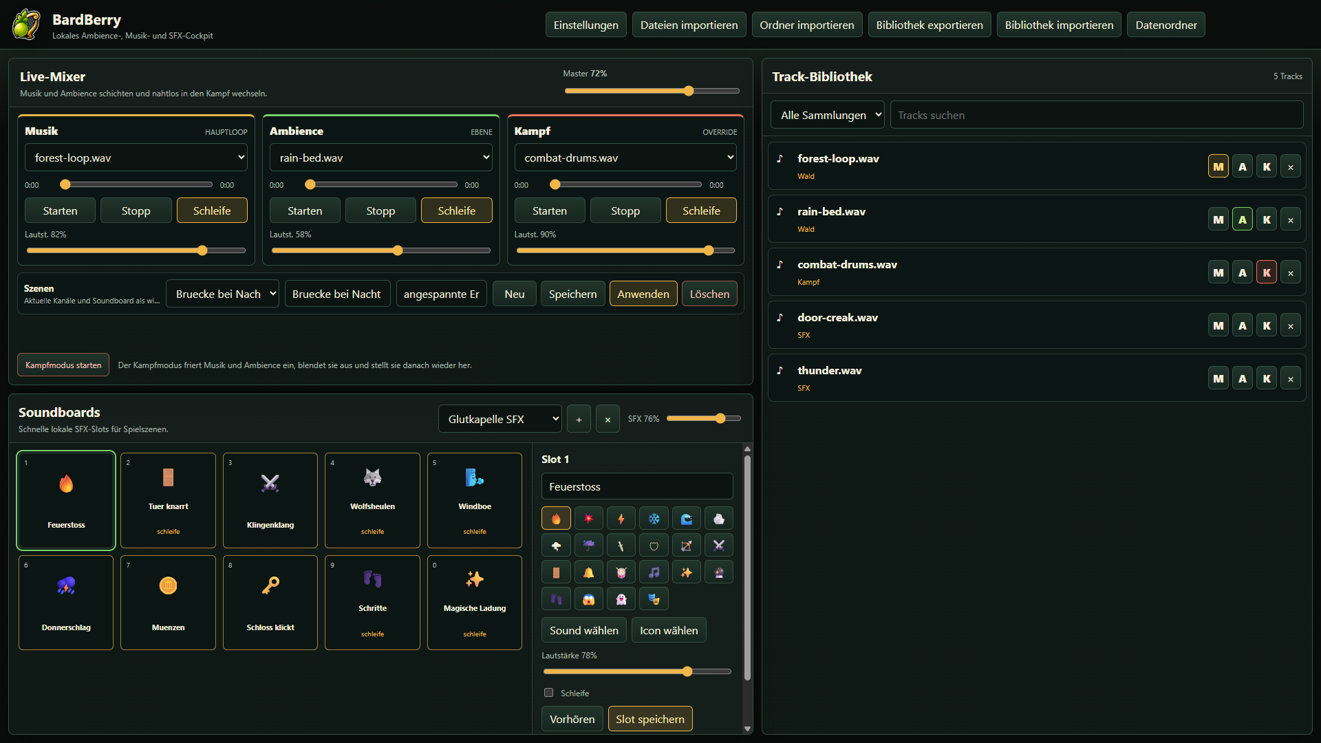The height and width of the screenshot is (743, 1321).
Task: Click Slot speichern to save the slot
Action: point(649,719)
